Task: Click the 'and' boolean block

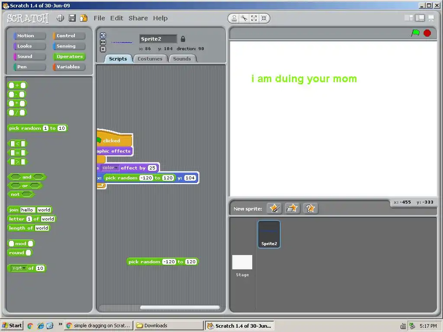Action: [27, 177]
